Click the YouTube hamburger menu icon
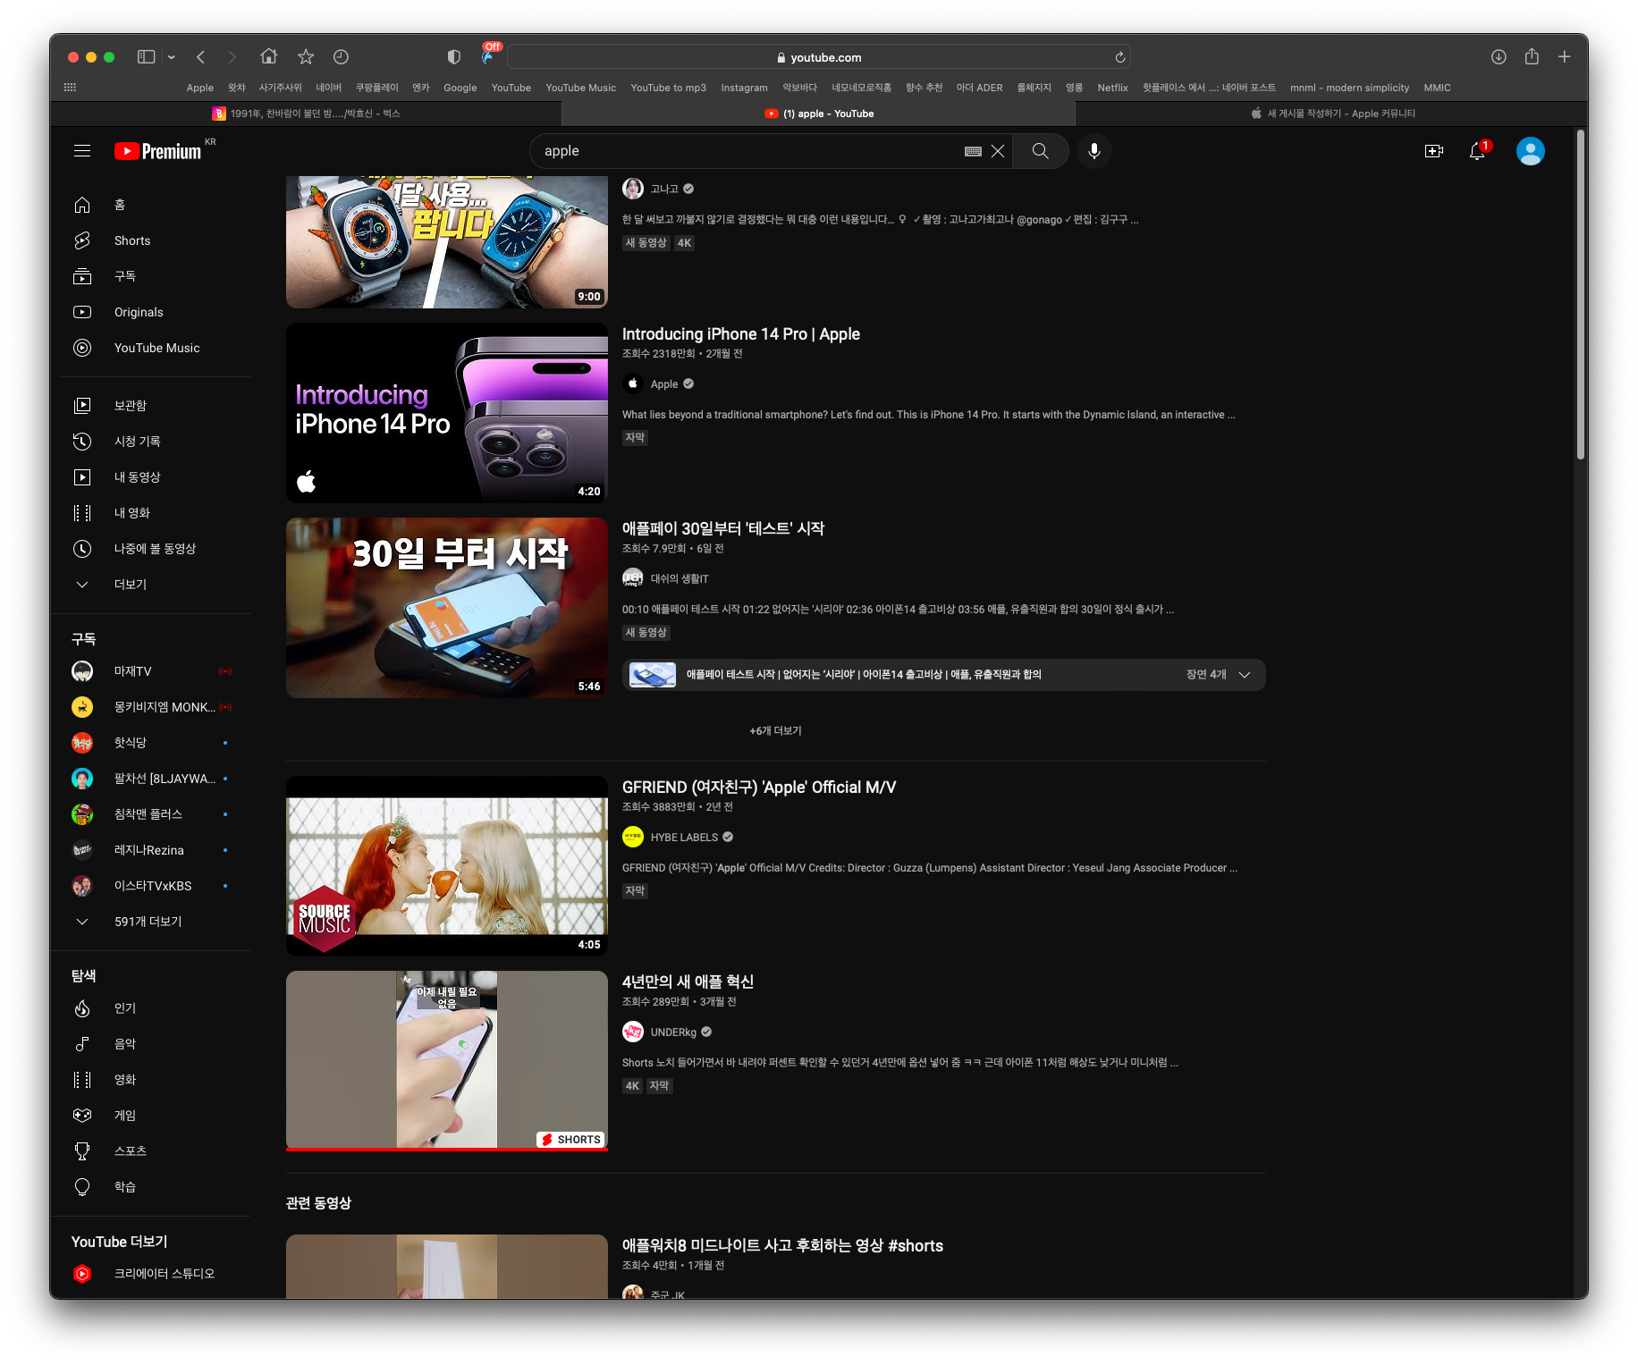The image size is (1638, 1365). tap(82, 151)
